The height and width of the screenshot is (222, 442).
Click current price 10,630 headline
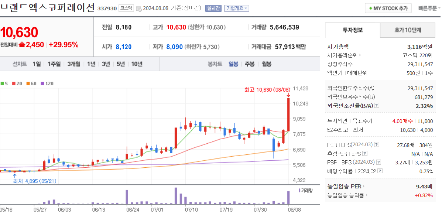(x=19, y=33)
